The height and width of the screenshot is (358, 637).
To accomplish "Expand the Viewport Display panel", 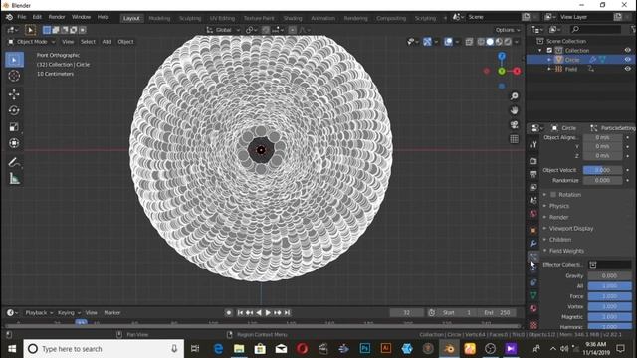I will pos(570,229).
